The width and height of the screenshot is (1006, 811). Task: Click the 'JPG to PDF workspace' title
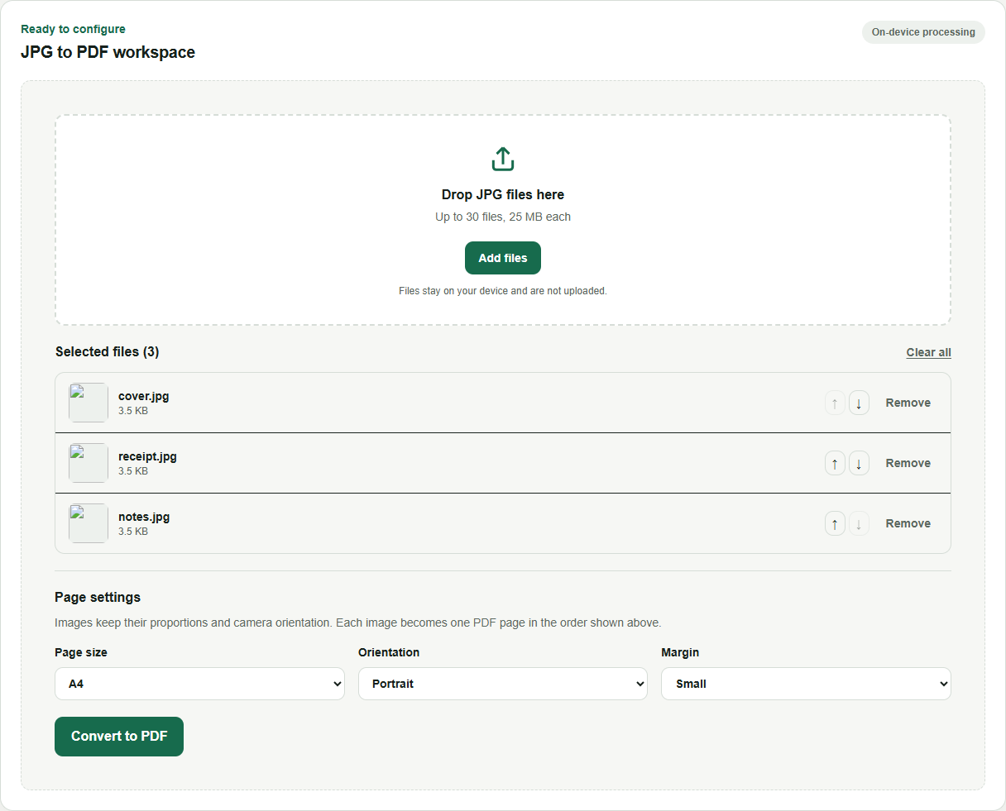click(108, 52)
